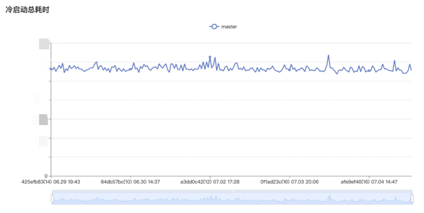Select data point marker at 84db57bc(10)
Viewport: 424px width, 213px height.
(x=130, y=69)
